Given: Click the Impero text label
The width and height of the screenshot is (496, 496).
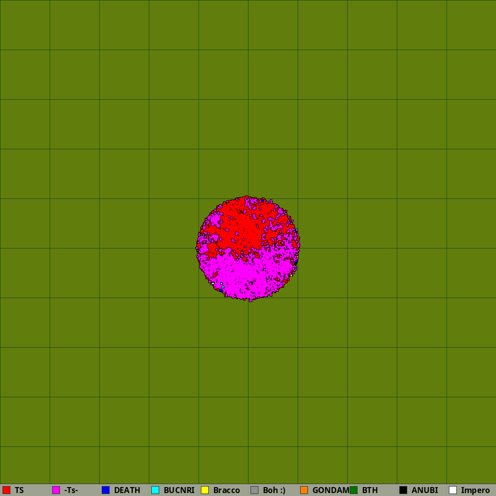Looking at the screenshot, I should [475, 490].
